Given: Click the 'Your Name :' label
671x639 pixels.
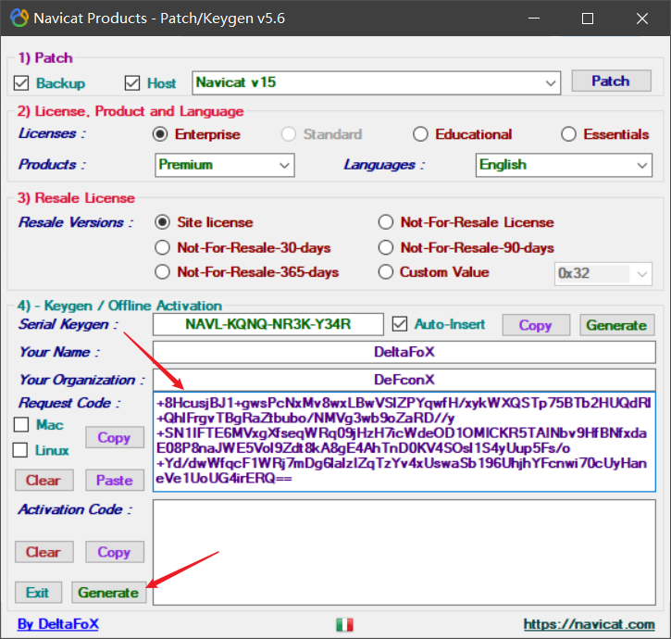Looking at the screenshot, I should click(59, 352).
